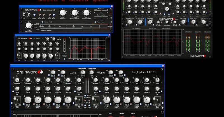Screen dimensions: 224x117
Task: Click the up arrow icon in bx_control
Action: (x=111, y=18)
